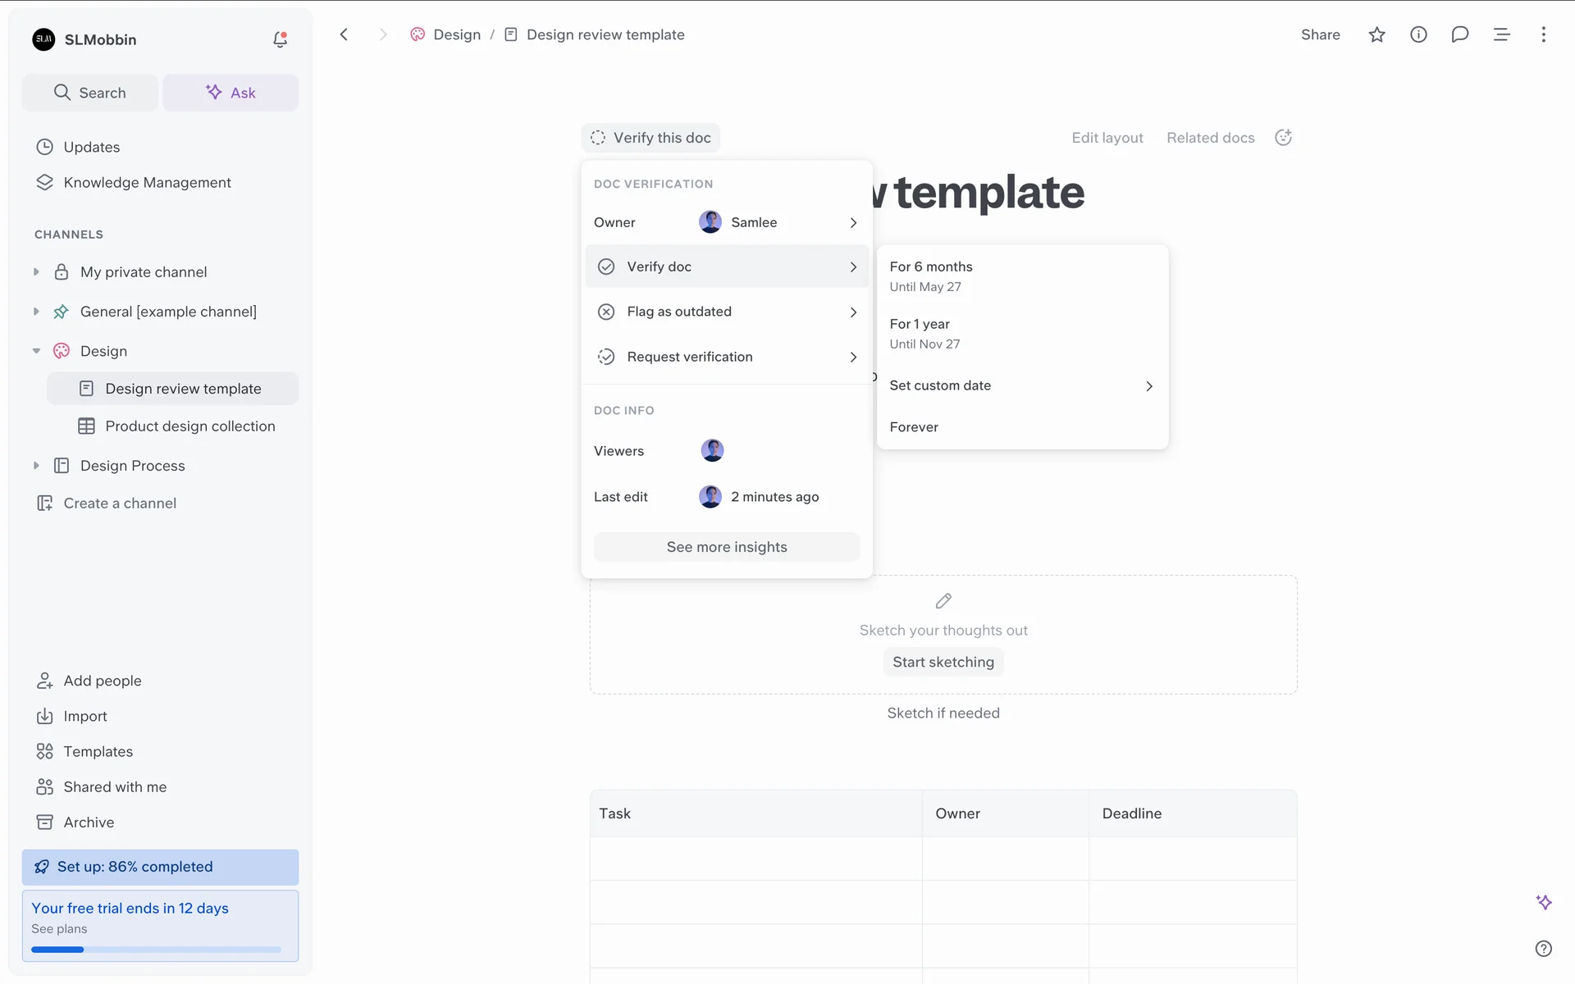
Task: Open Product design collection doc
Action: tap(189, 426)
